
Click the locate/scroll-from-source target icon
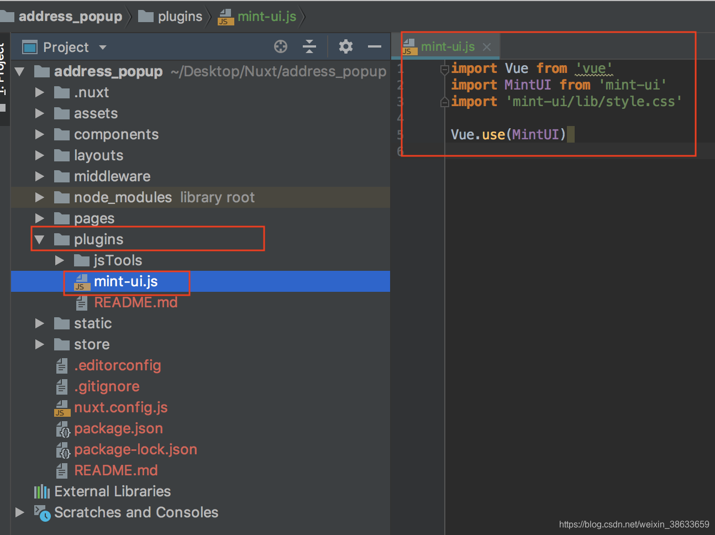[281, 47]
